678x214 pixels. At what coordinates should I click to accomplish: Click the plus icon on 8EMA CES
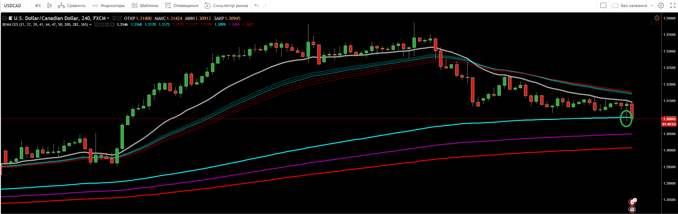tap(107, 25)
